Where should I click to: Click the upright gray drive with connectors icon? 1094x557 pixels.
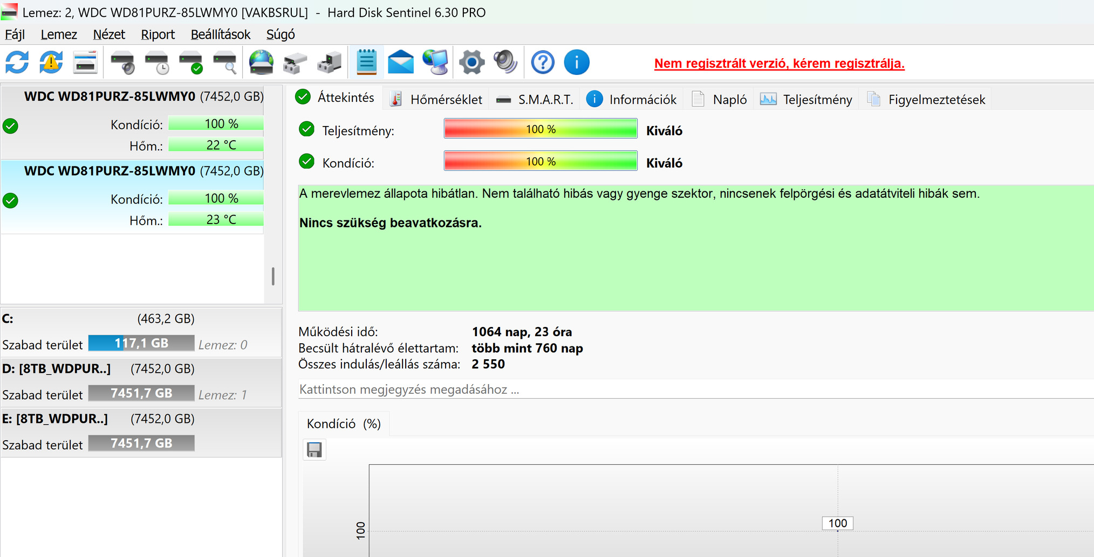point(329,62)
